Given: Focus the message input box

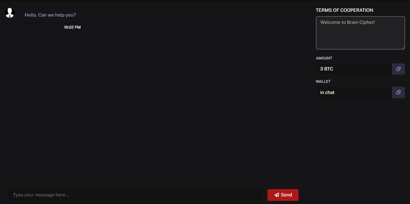Looking at the screenshot, I should click(x=135, y=195).
